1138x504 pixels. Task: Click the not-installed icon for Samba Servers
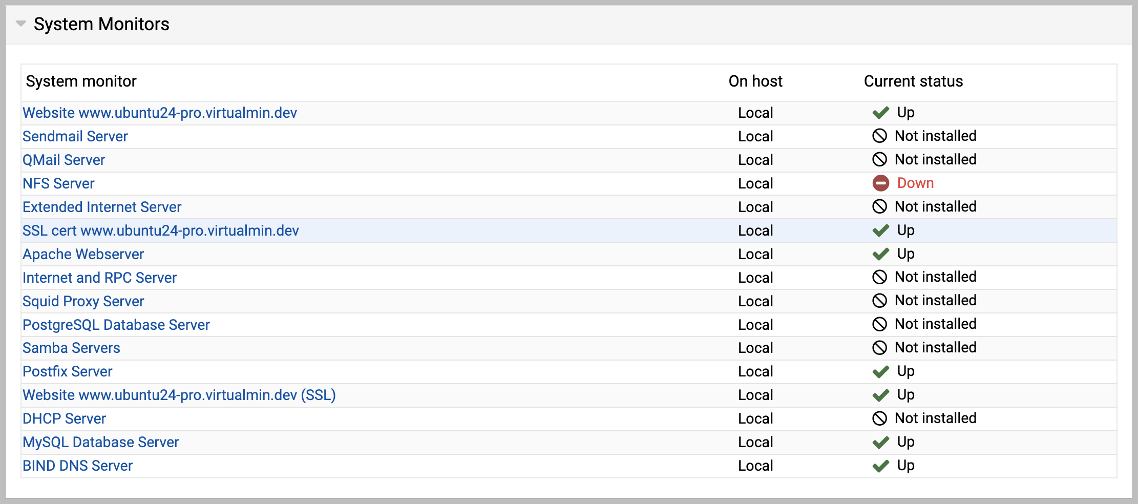coord(879,348)
